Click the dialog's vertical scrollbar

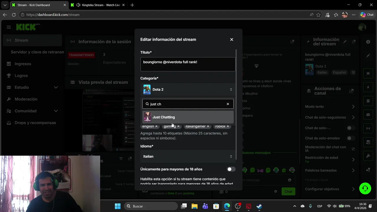click(237, 105)
